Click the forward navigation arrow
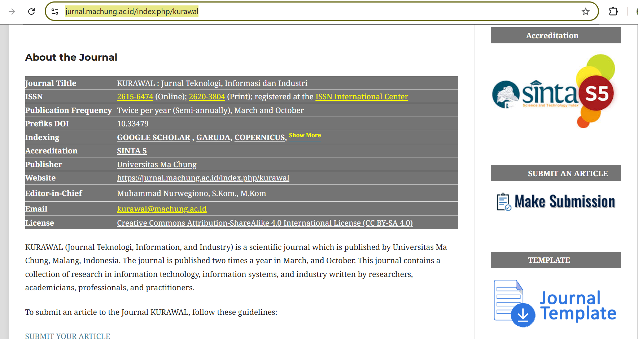This screenshot has height=339, width=638. point(12,12)
